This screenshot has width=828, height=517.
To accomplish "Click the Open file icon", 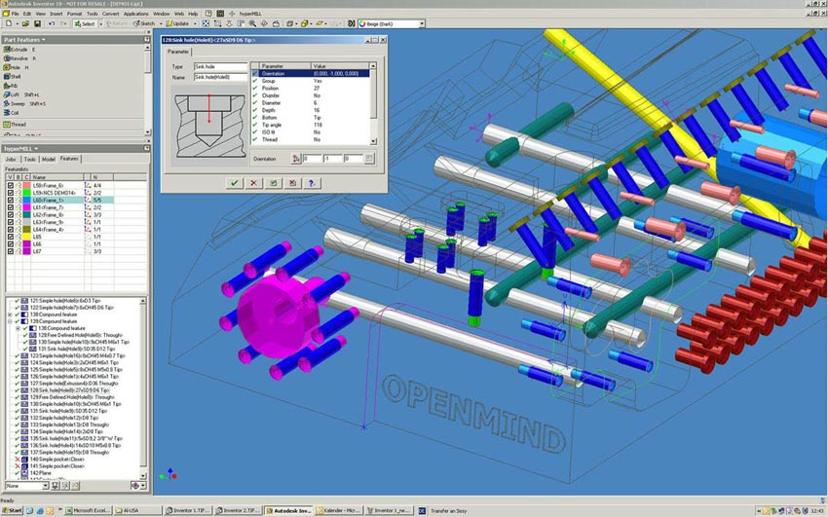I will click(x=24, y=23).
